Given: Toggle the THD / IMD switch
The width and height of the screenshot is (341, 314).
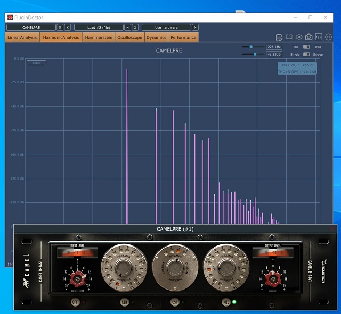Looking at the screenshot, I should click(x=306, y=47).
